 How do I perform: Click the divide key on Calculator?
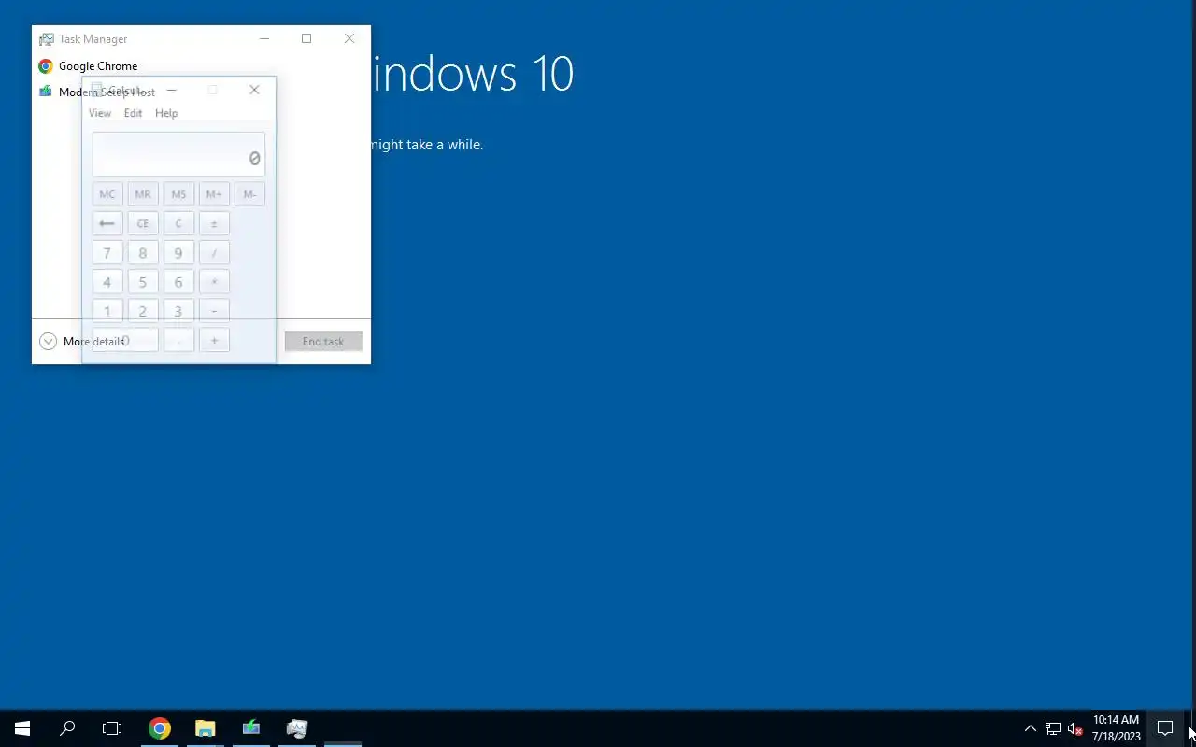214,253
